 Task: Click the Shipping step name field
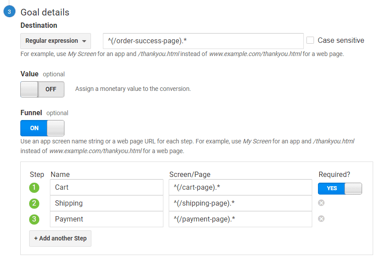pos(106,203)
